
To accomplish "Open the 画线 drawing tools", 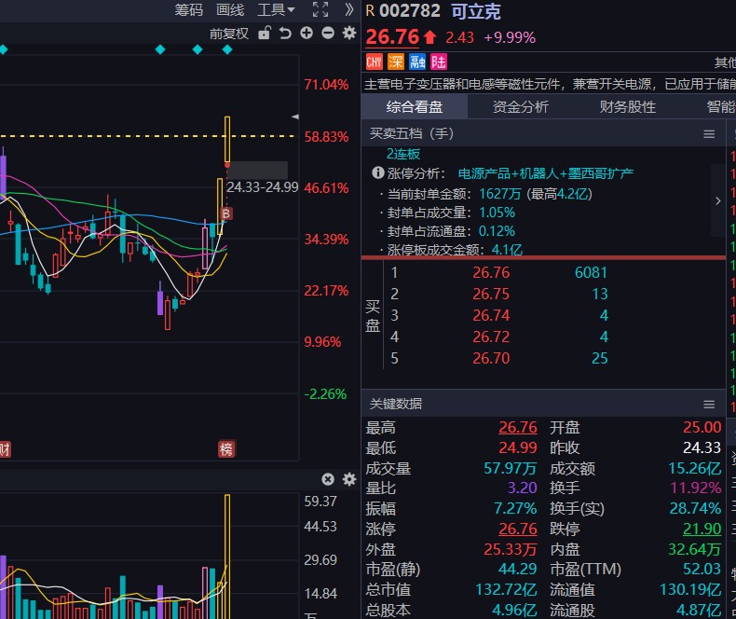I will coord(230,10).
